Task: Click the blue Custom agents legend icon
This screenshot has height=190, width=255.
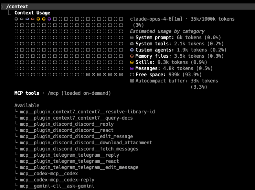Action: click(132, 50)
